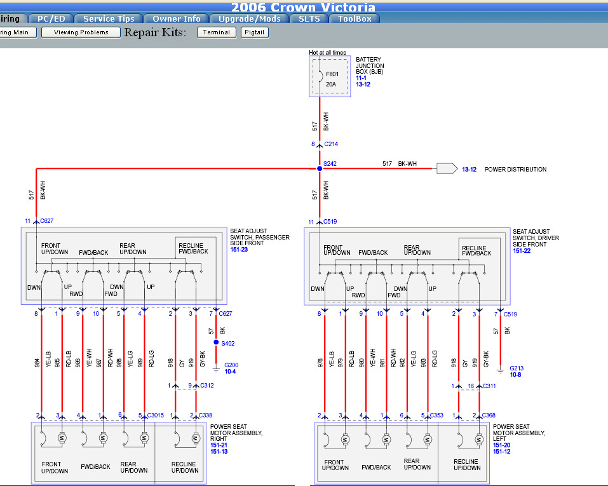
Task: Open connector C338 link
Action: pos(205,415)
